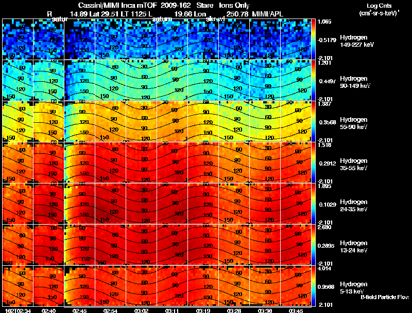Select the 03:19 time label
This screenshot has height=313, width=412.
pos(203,311)
